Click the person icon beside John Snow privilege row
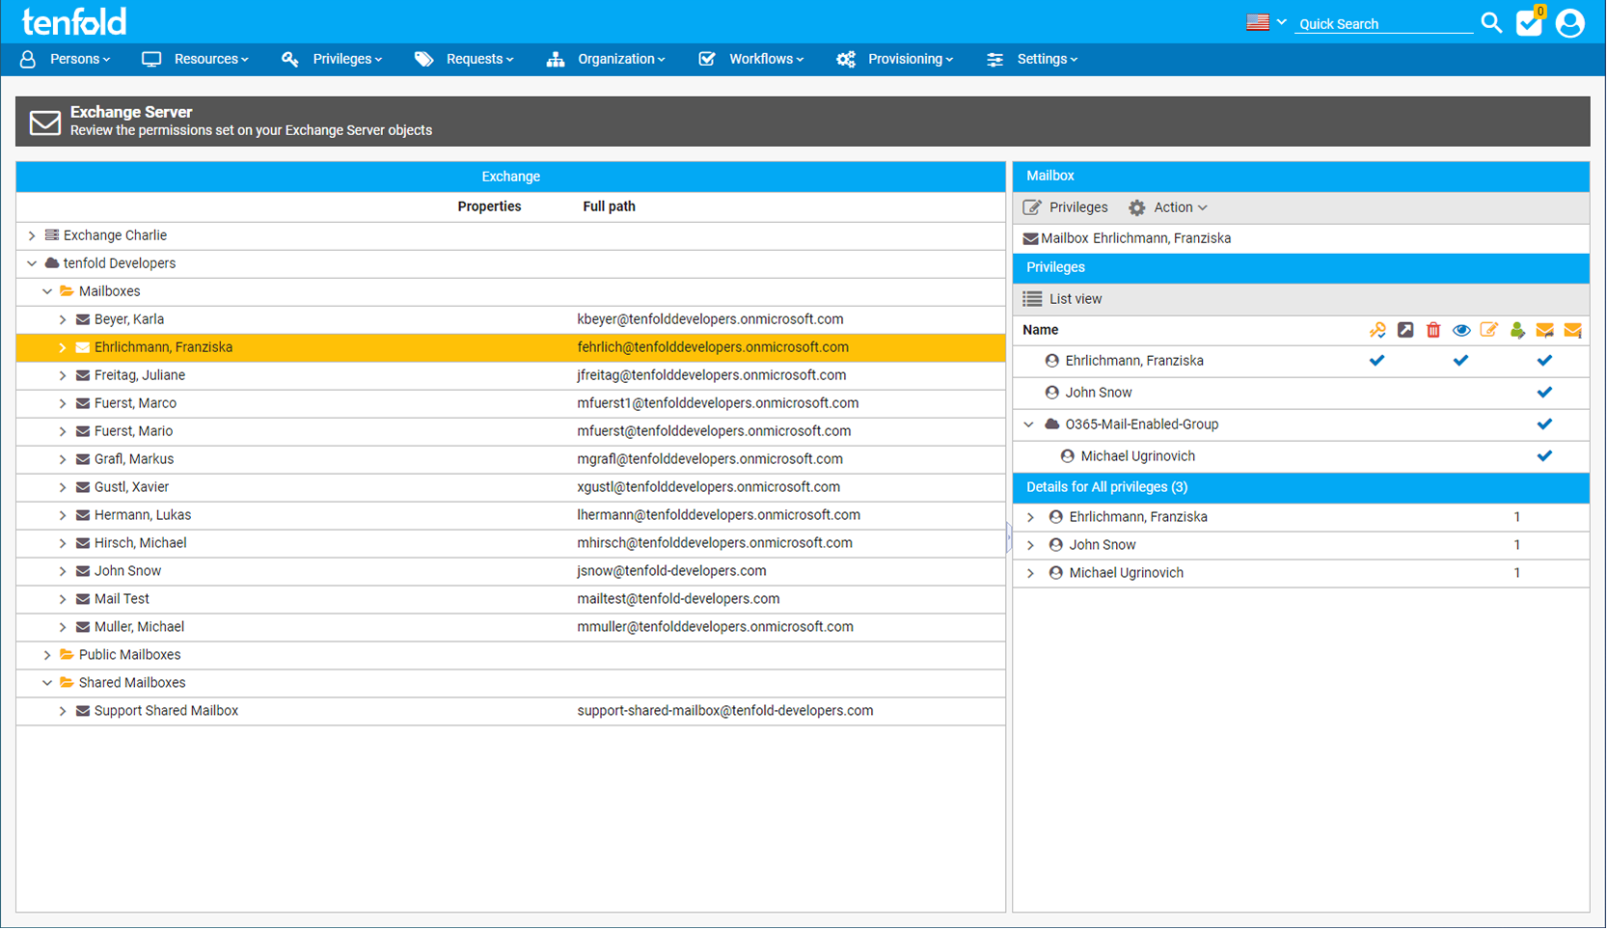This screenshot has width=1607, height=929. (1052, 393)
